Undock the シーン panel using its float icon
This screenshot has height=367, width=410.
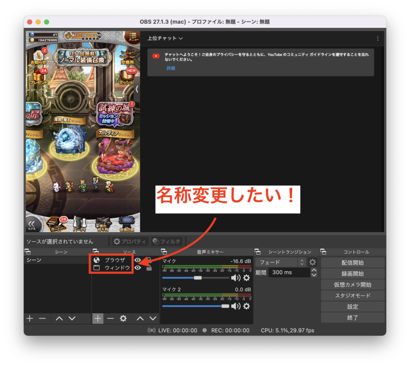[28, 252]
